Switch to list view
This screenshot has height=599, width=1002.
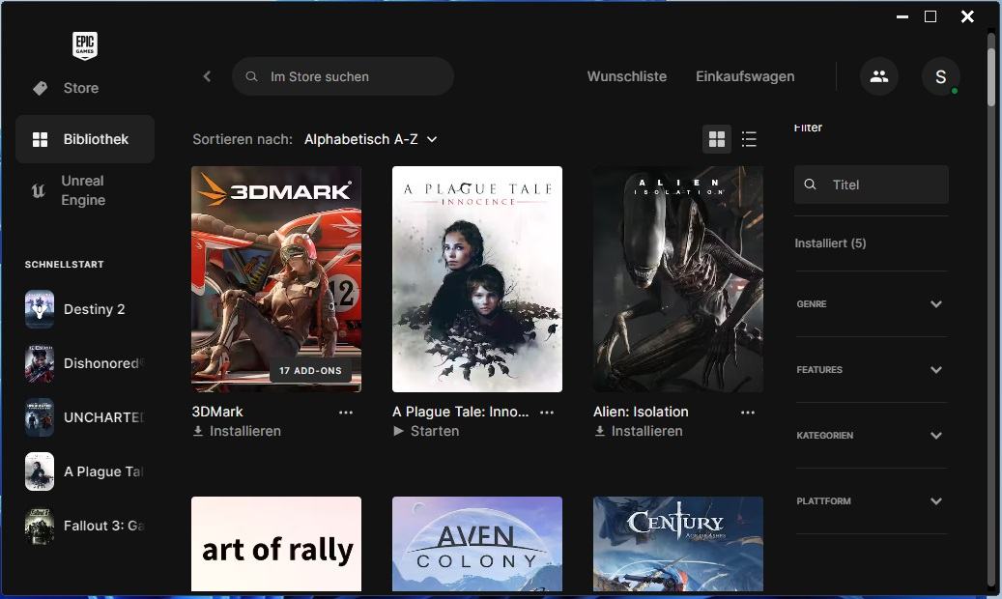pos(749,139)
